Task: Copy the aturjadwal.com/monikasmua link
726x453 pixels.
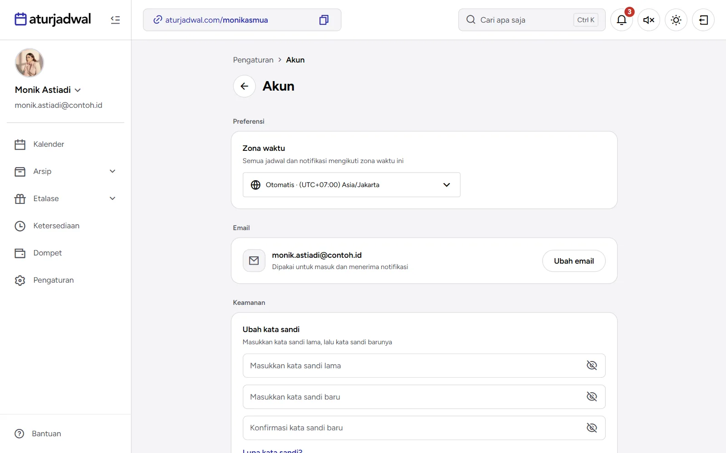Action: click(324, 20)
